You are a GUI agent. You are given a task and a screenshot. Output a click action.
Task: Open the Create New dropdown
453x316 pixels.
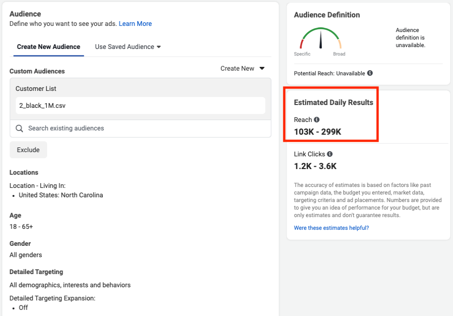click(x=242, y=68)
